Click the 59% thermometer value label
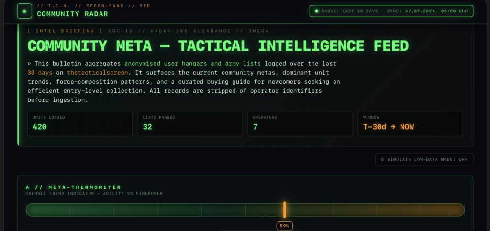 click(284, 226)
